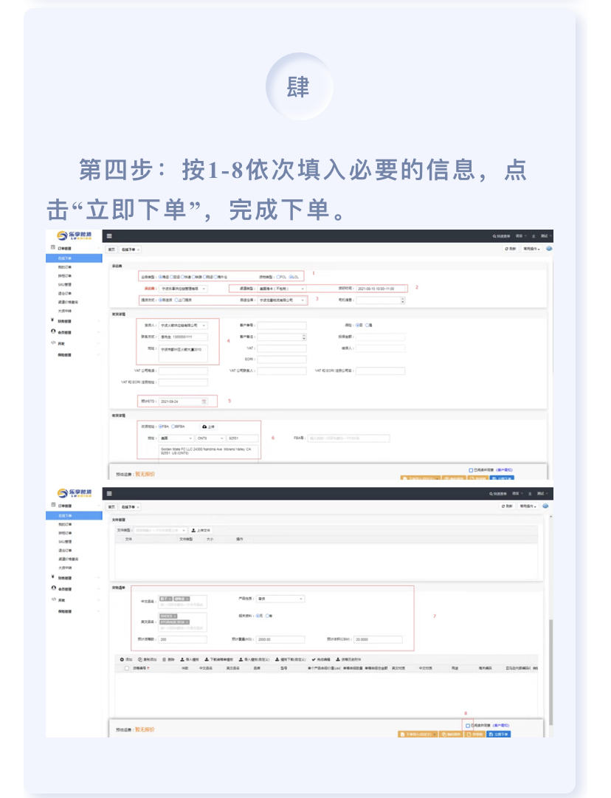
Task: Click 立即下单 button in lower screenshot
Action: click(499, 735)
